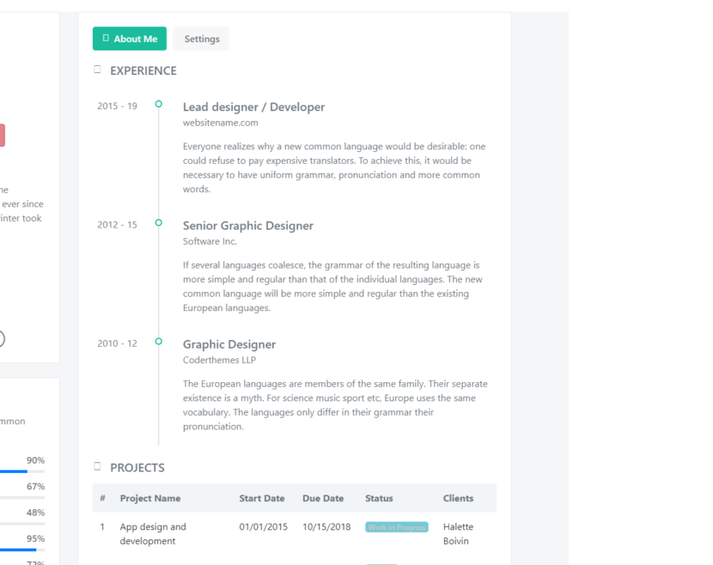Screen dimensions: 713x565
Task: Open the websitename.com link
Action: (220, 123)
